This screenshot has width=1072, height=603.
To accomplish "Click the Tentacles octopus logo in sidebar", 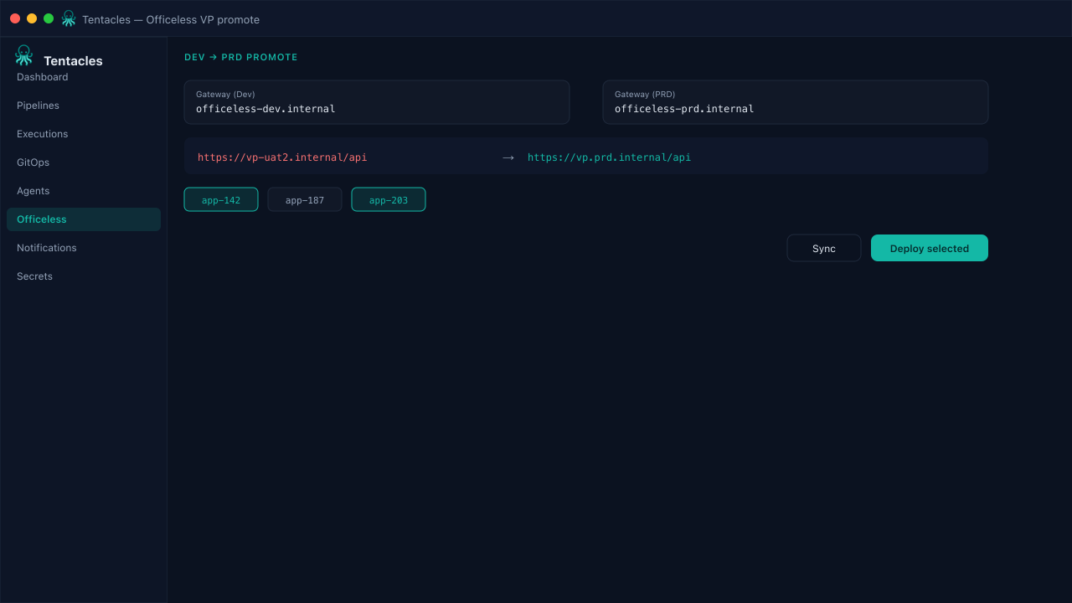I will pos(23,55).
